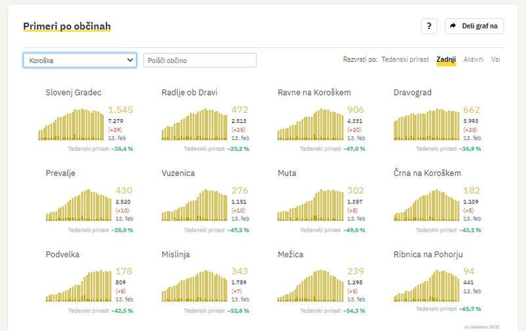
Task: Select the Zadnji sort option
Action: pyautogui.click(x=446, y=60)
